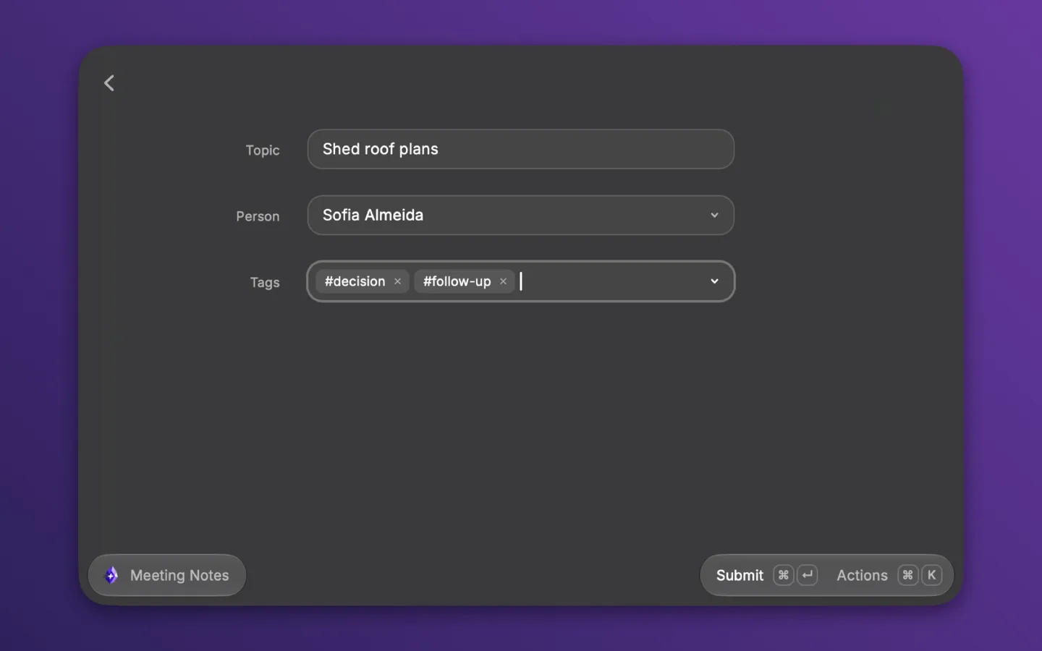This screenshot has height=651, width=1042.
Task: Remove the #follow-up tag
Action: pyautogui.click(x=503, y=281)
